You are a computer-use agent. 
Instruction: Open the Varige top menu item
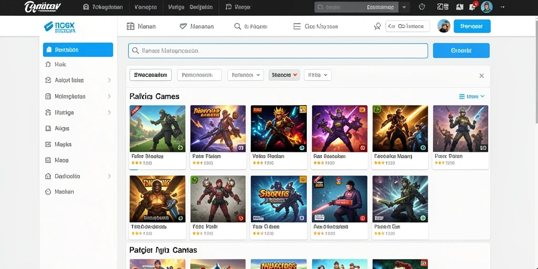177,7
